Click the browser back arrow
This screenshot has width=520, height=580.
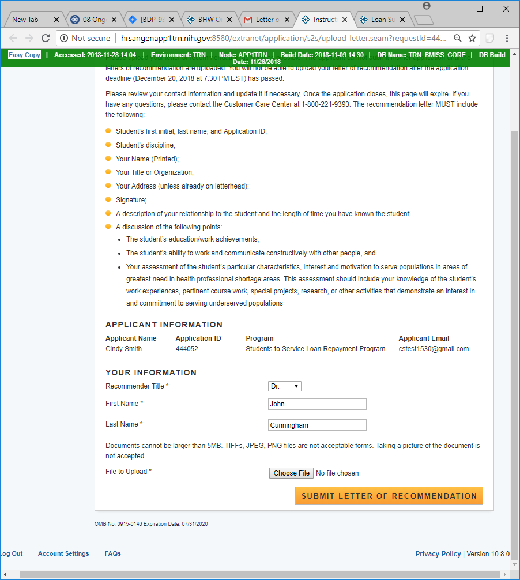13,38
